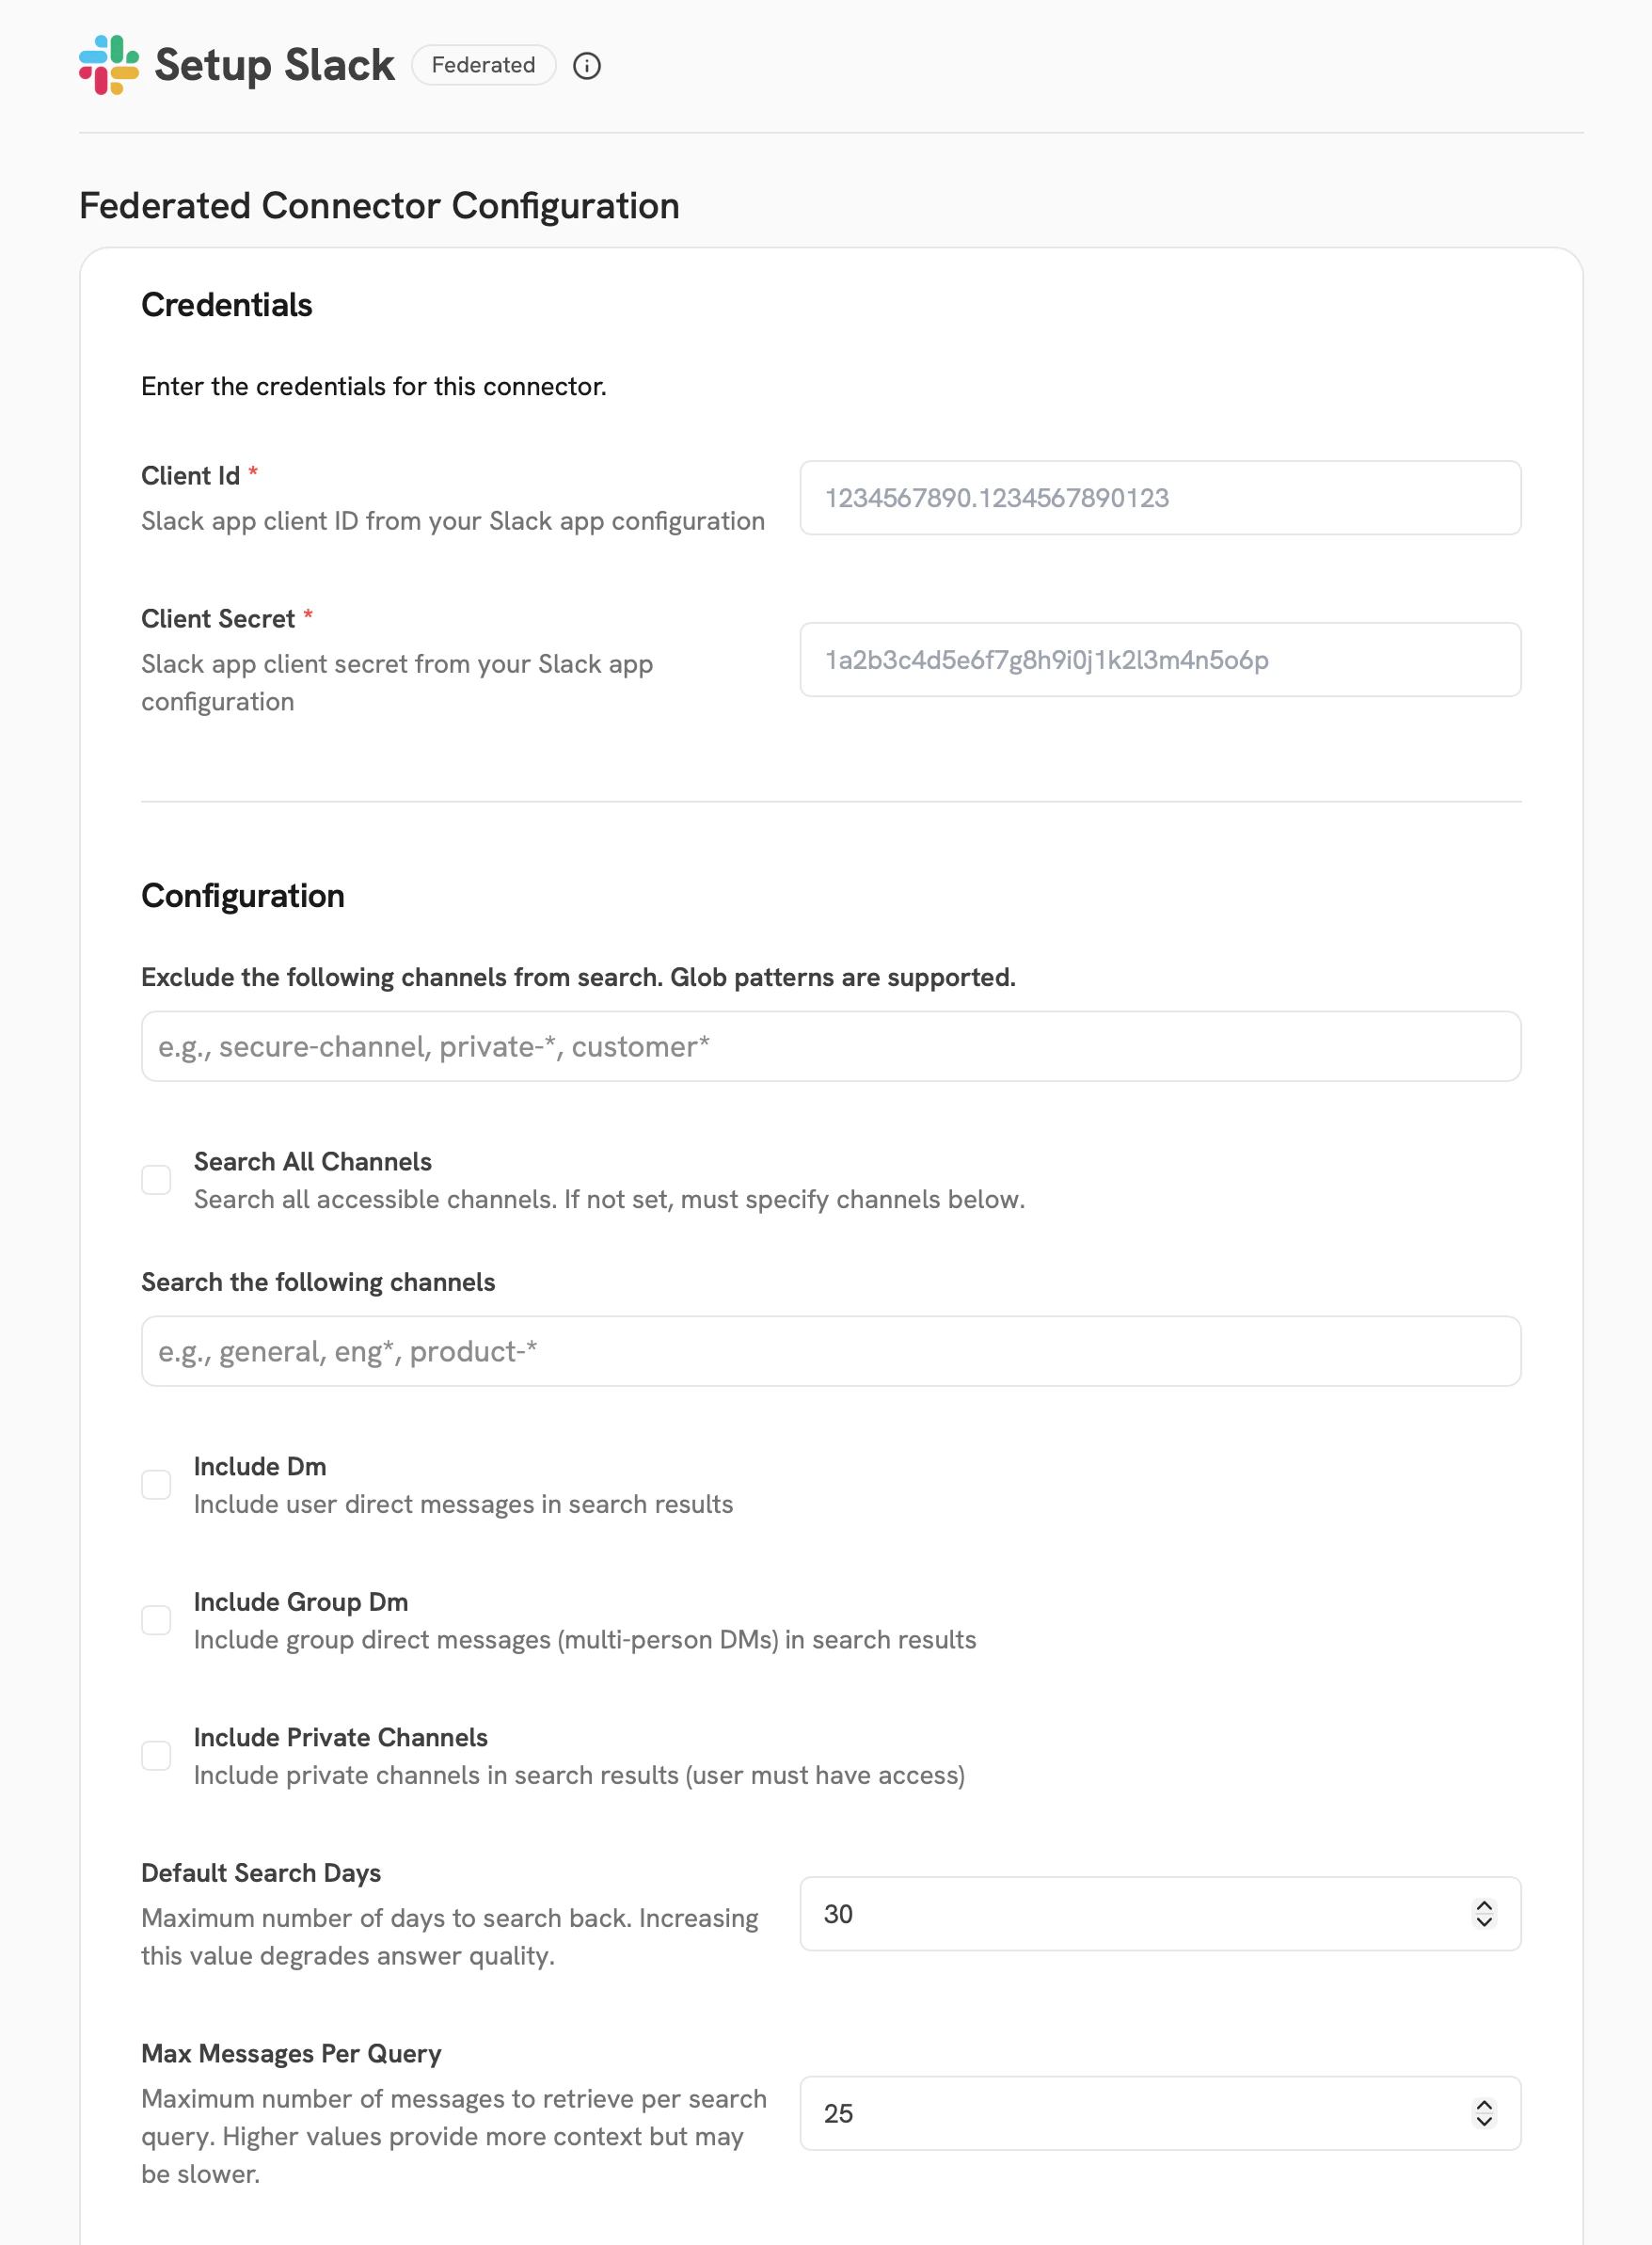Enable Include Dm checkbox
Screen dimensions: 1652x2245
pyautogui.click(x=156, y=1485)
